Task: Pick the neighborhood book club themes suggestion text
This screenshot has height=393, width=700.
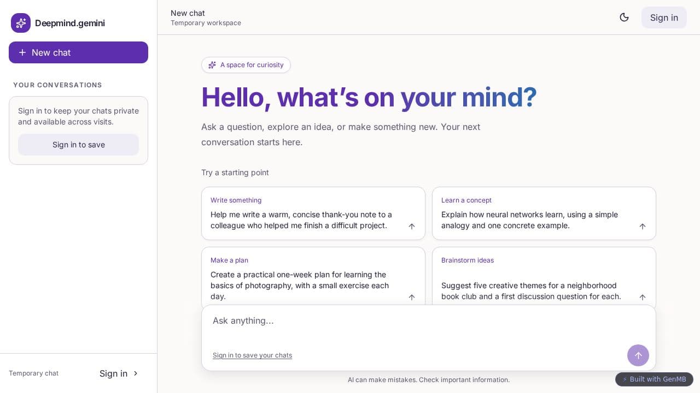Action: (531, 291)
